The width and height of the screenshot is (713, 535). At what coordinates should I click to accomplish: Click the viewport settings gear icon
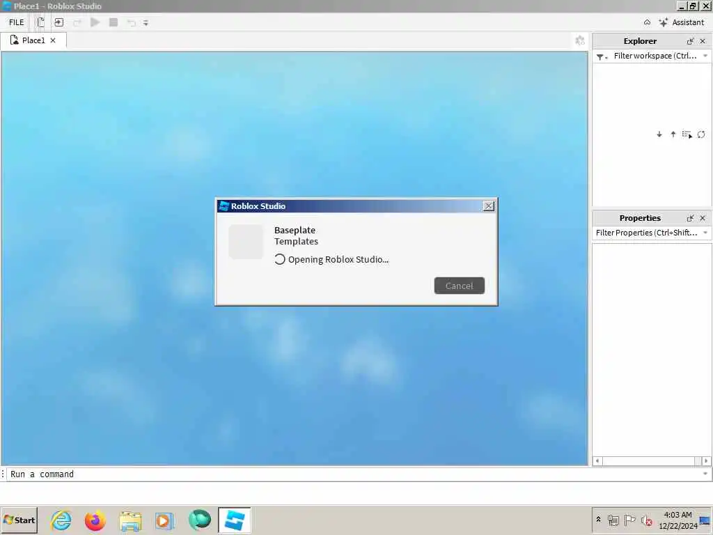point(580,40)
